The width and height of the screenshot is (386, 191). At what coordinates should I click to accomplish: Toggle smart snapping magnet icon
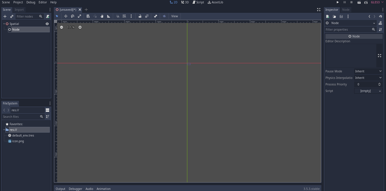tap(118, 16)
